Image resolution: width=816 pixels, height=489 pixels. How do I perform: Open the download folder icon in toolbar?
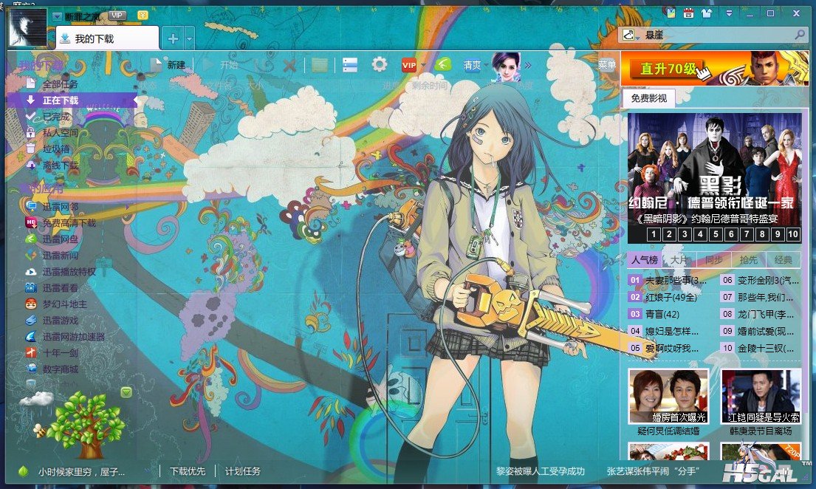320,65
